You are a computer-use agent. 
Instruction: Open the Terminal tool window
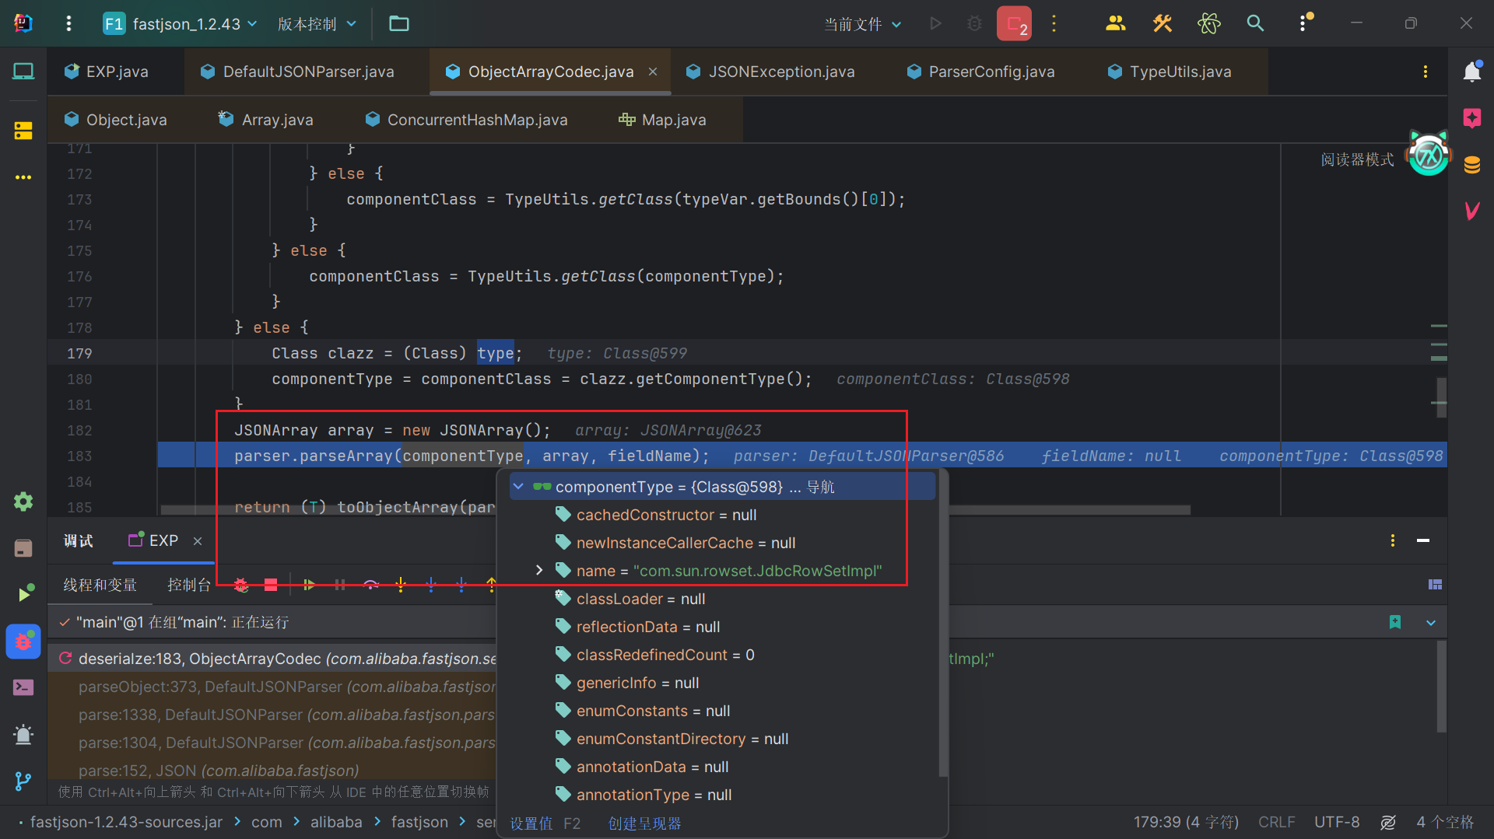pyautogui.click(x=23, y=687)
